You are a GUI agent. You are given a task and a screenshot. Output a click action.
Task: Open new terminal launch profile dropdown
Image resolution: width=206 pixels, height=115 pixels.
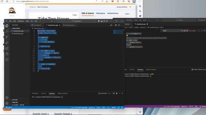click(111, 93)
